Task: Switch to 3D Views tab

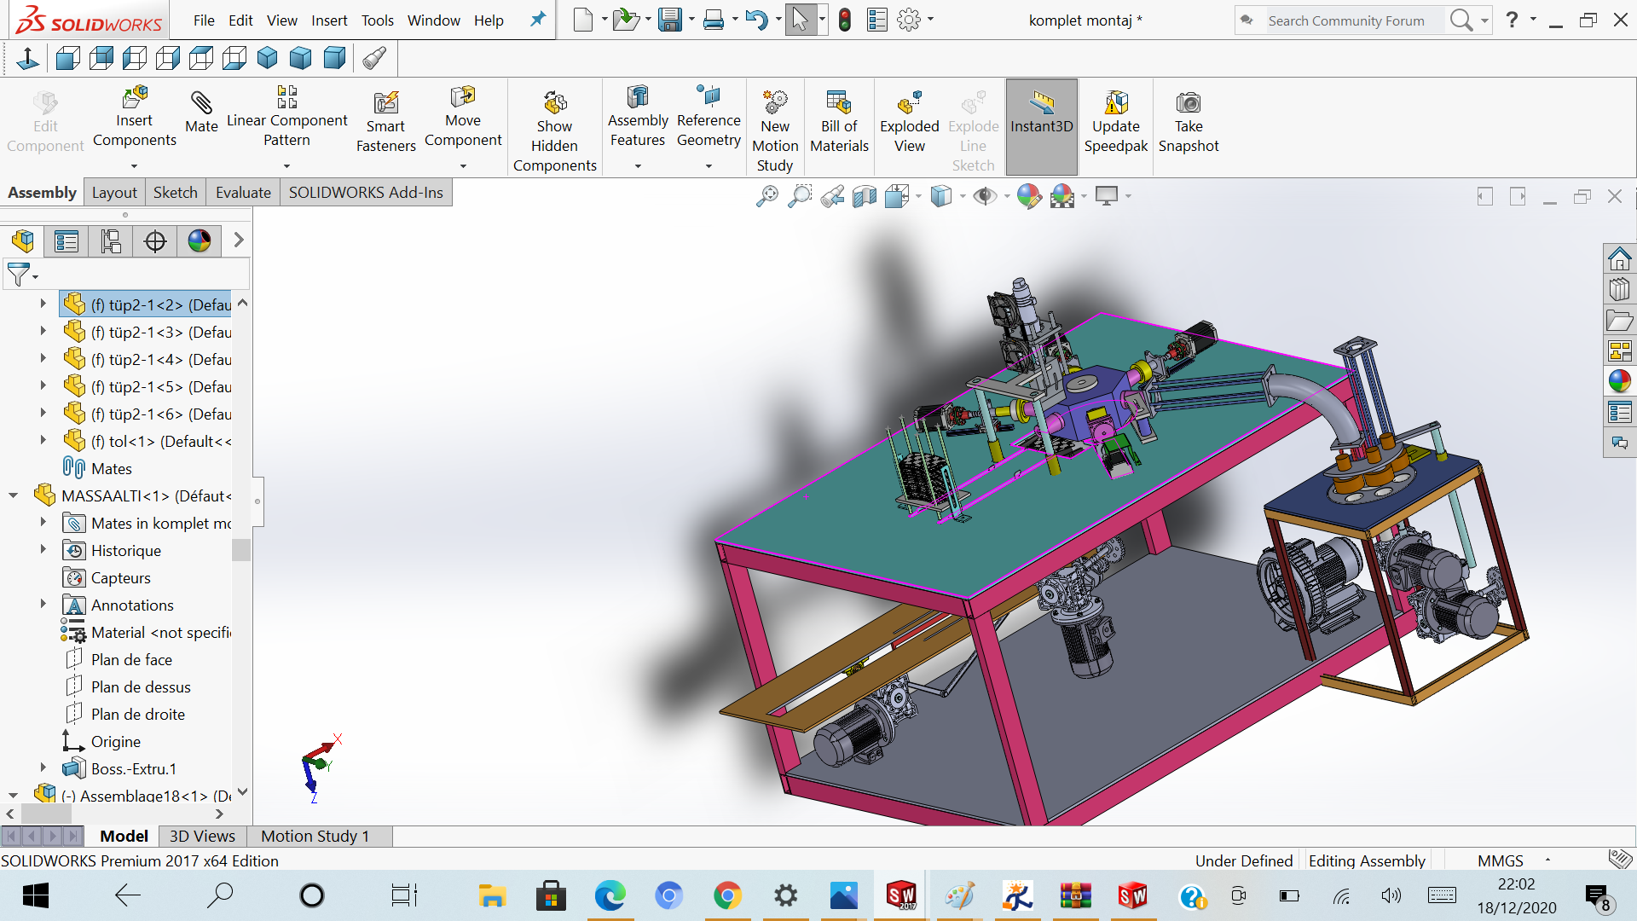Action: coord(202,836)
